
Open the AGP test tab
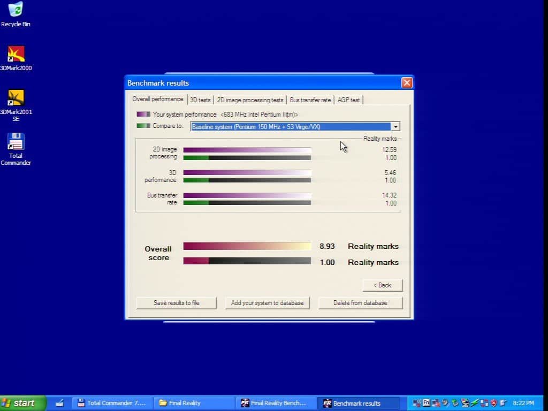348,100
